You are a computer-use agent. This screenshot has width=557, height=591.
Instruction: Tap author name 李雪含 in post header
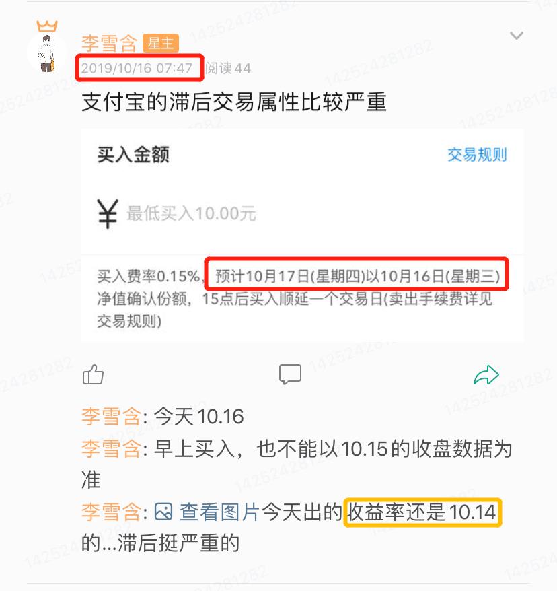click(109, 43)
